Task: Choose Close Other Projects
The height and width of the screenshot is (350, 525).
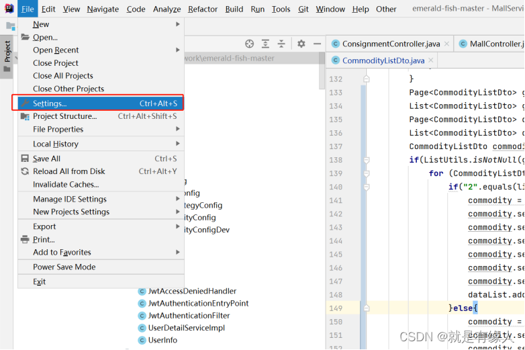Action: click(101, 89)
